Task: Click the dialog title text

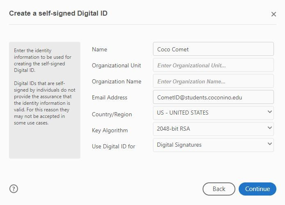Action: tap(58, 14)
